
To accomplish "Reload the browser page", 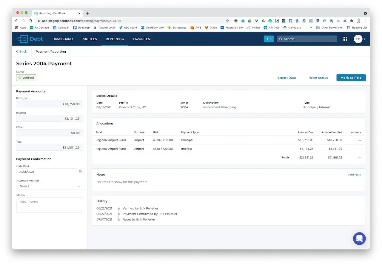I will 30,21.
